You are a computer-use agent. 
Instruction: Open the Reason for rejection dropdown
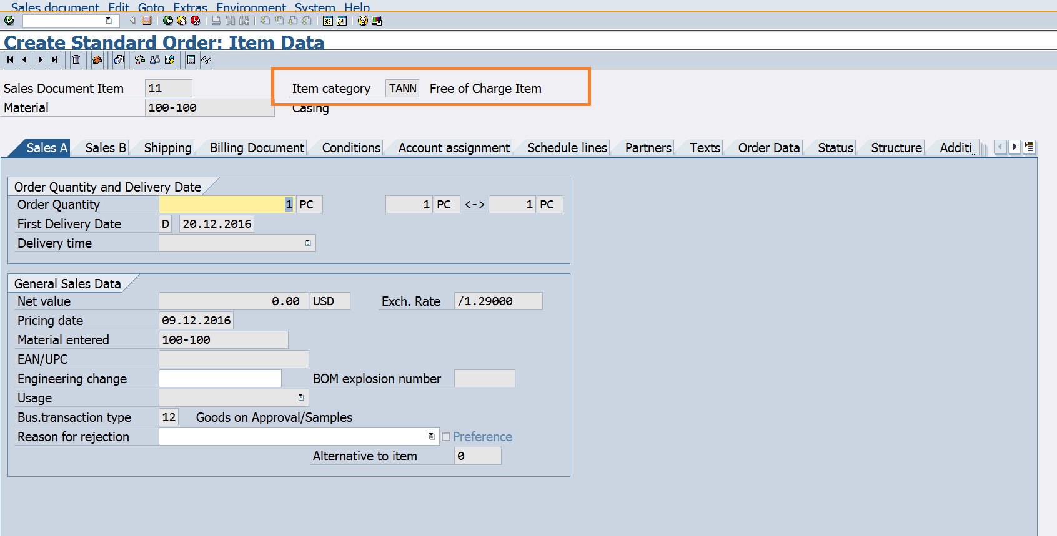pyautogui.click(x=432, y=436)
